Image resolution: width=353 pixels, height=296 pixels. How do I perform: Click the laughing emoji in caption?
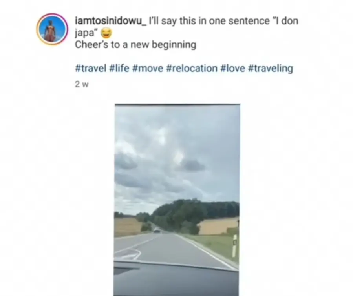(x=106, y=33)
